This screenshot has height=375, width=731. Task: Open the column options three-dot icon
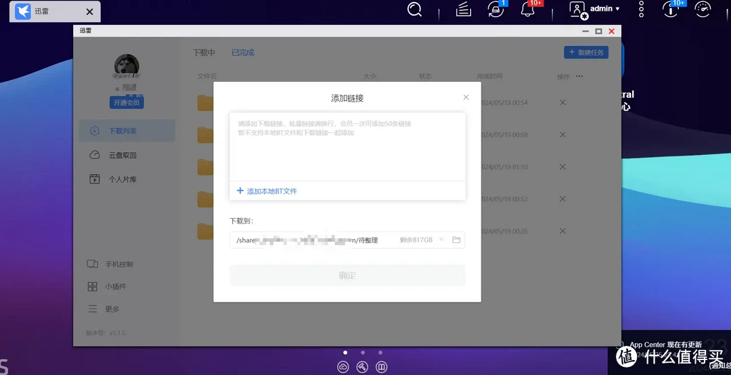tap(579, 76)
